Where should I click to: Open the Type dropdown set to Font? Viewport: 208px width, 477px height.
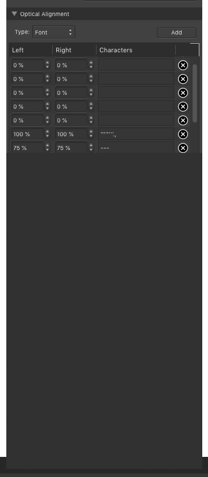click(x=53, y=32)
